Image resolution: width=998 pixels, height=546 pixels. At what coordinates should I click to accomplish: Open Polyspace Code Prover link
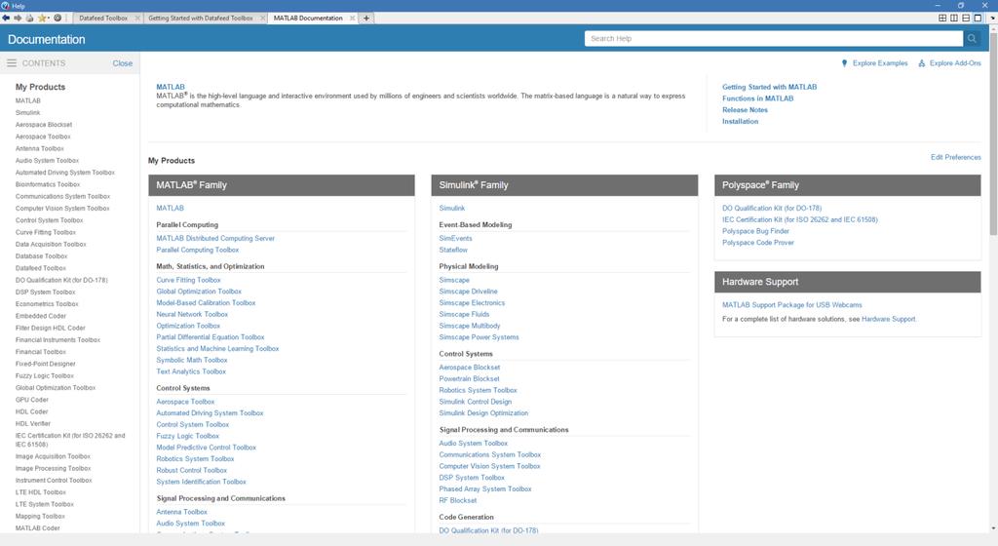click(x=758, y=243)
